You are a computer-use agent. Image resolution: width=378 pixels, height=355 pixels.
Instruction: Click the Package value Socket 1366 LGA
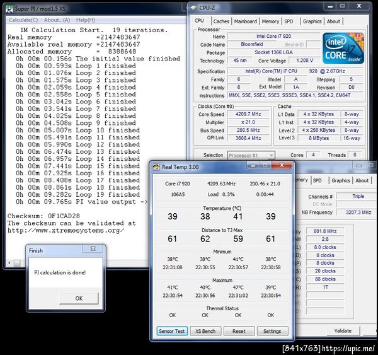point(273,52)
